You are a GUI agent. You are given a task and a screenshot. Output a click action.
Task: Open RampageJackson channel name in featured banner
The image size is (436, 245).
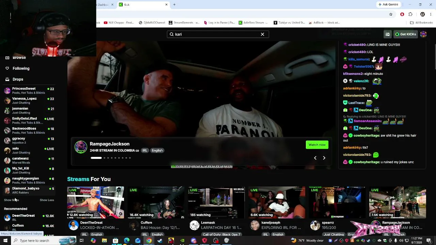coord(110,144)
